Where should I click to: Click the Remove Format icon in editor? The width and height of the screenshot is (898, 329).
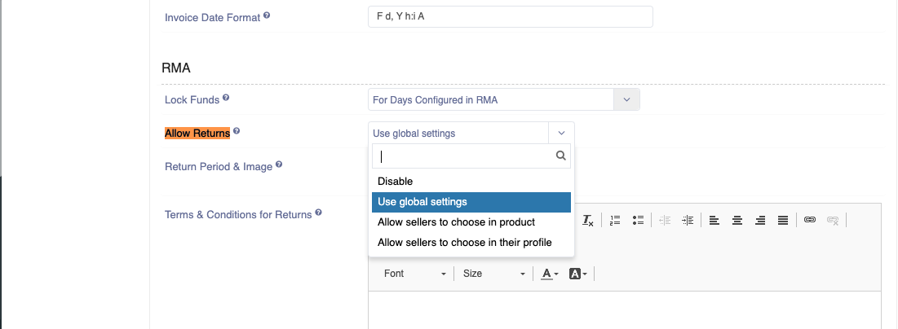coord(588,221)
